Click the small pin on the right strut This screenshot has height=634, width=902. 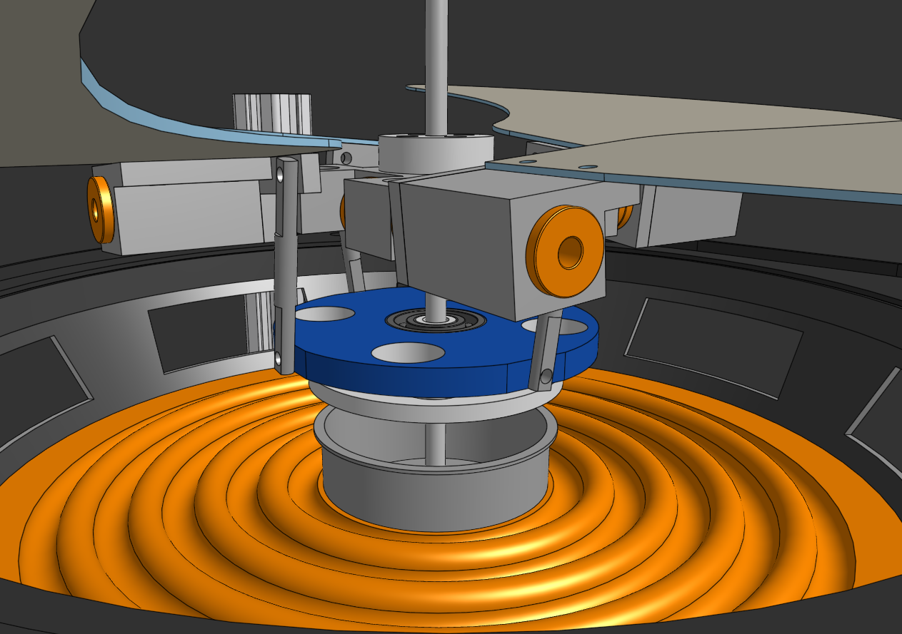[546, 374]
